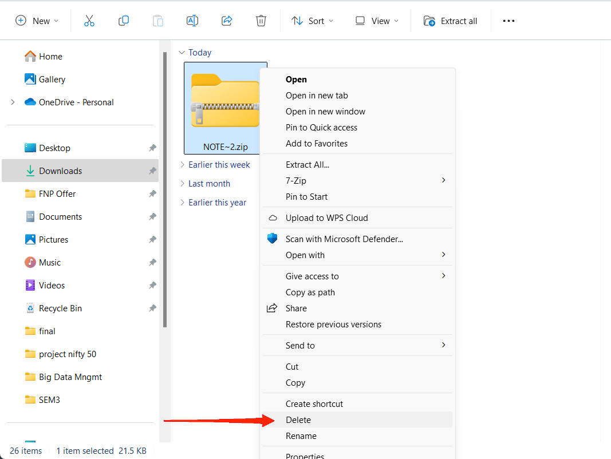Click the pin icon beside Documents

coord(152,216)
